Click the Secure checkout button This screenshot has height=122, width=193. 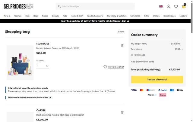coord(157,80)
